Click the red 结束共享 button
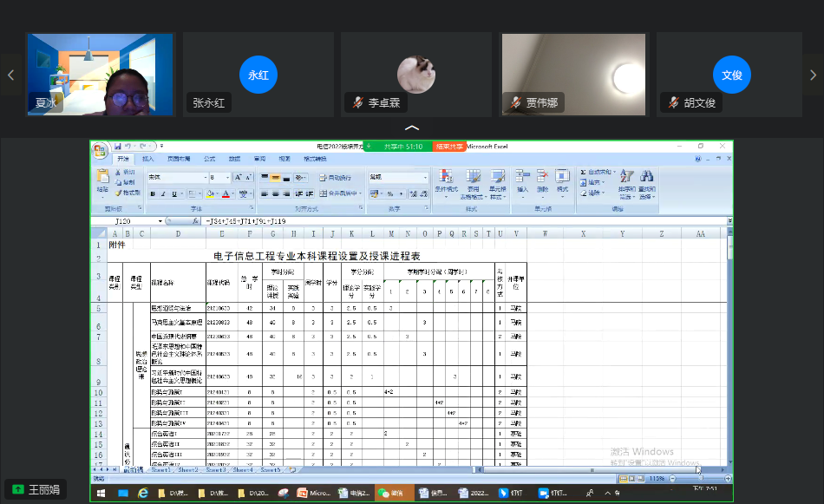 click(x=449, y=147)
